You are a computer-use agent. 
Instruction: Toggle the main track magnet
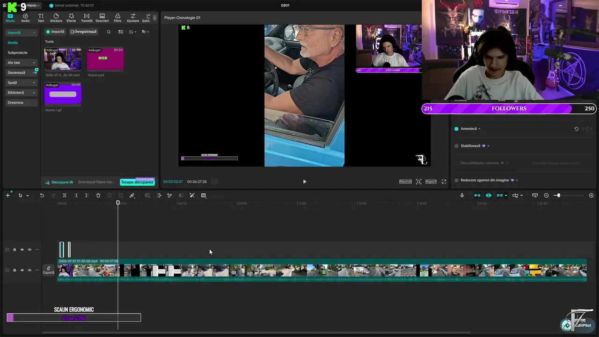[x=477, y=195]
